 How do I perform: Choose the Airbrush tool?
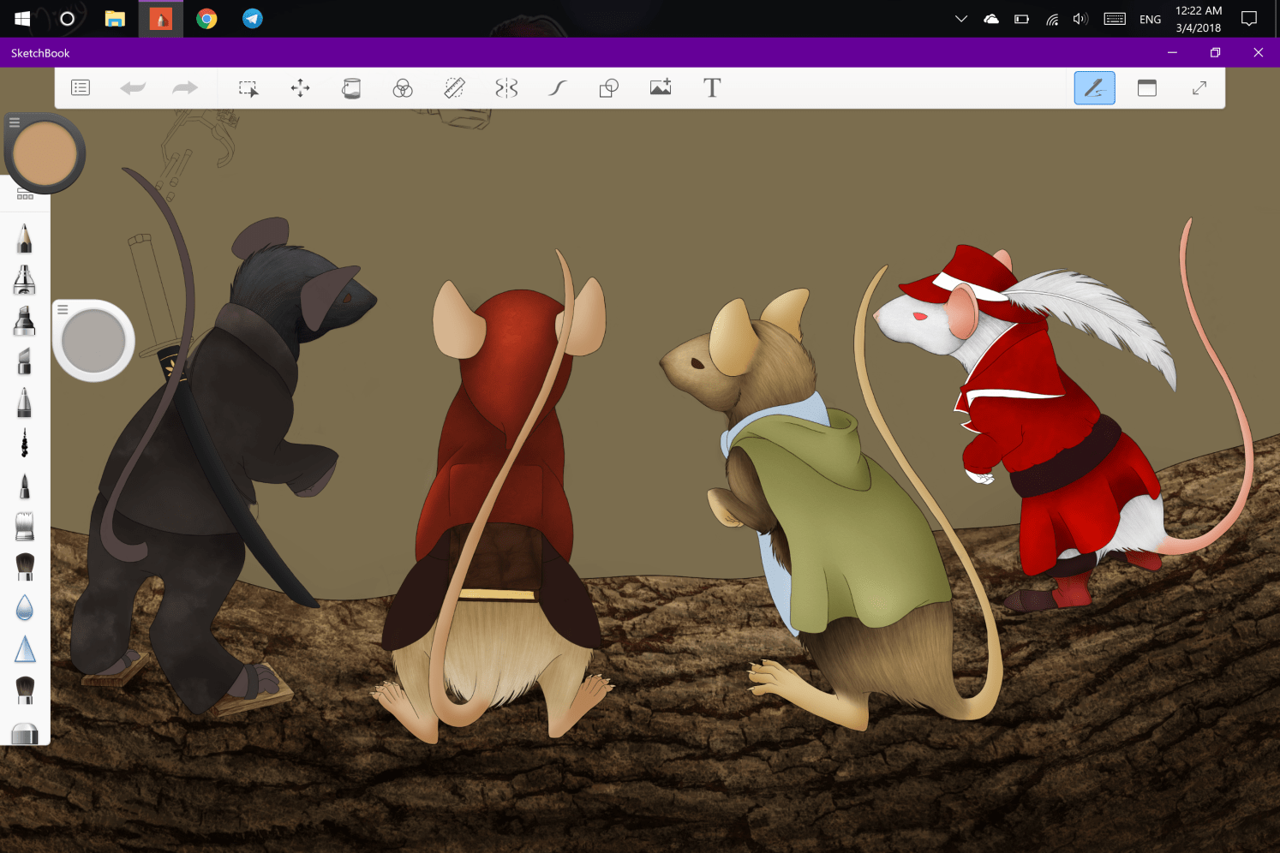[24, 279]
